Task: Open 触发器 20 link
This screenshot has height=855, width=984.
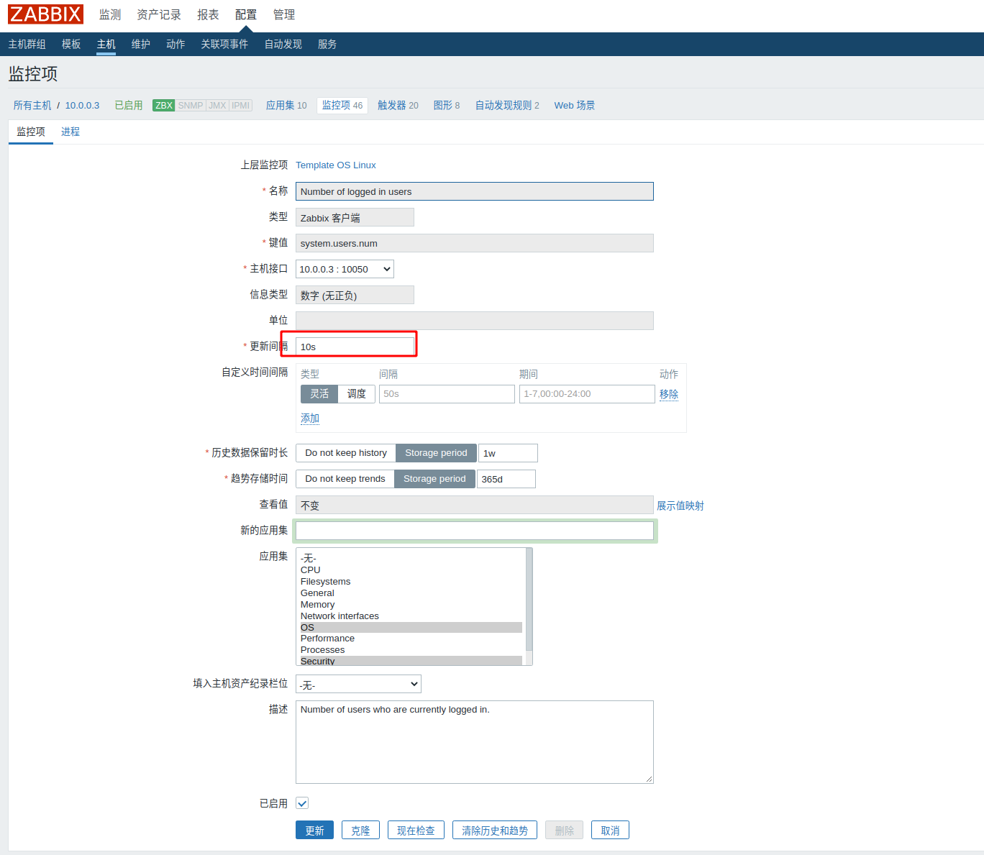Action: point(398,106)
